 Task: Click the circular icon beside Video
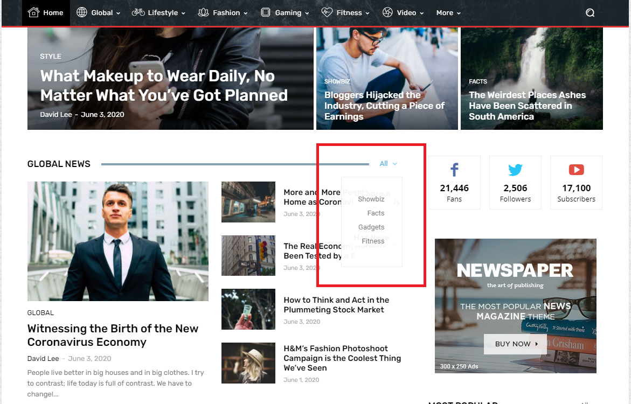[x=387, y=12]
